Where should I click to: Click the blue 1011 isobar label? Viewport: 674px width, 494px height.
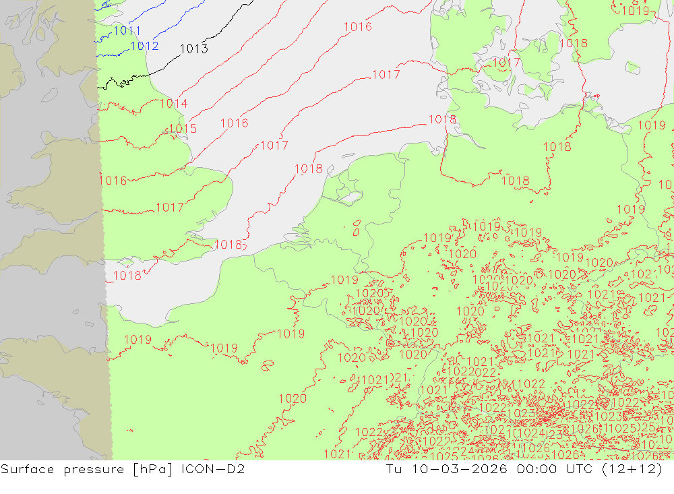(127, 31)
